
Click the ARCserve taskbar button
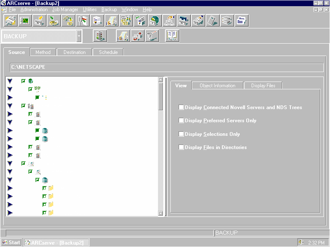click(57, 242)
